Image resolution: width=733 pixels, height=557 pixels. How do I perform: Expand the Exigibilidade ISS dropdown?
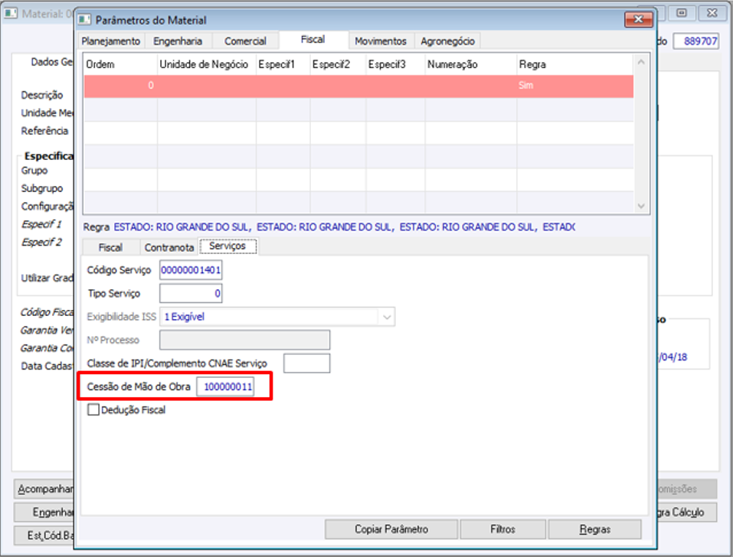point(387,317)
